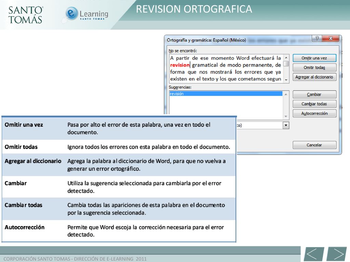Screen dimensions: 350x262
Task: Cancel the spelling check dialog
Action: (x=314, y=145)
